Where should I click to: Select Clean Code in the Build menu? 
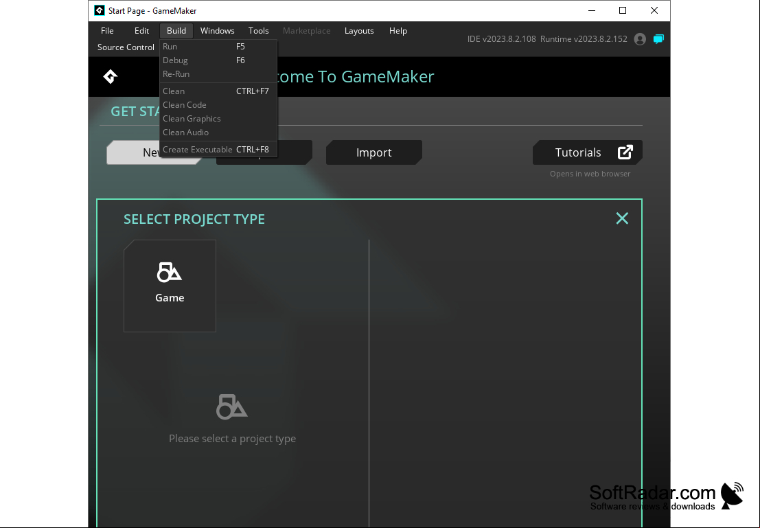(x=218, y=105)
